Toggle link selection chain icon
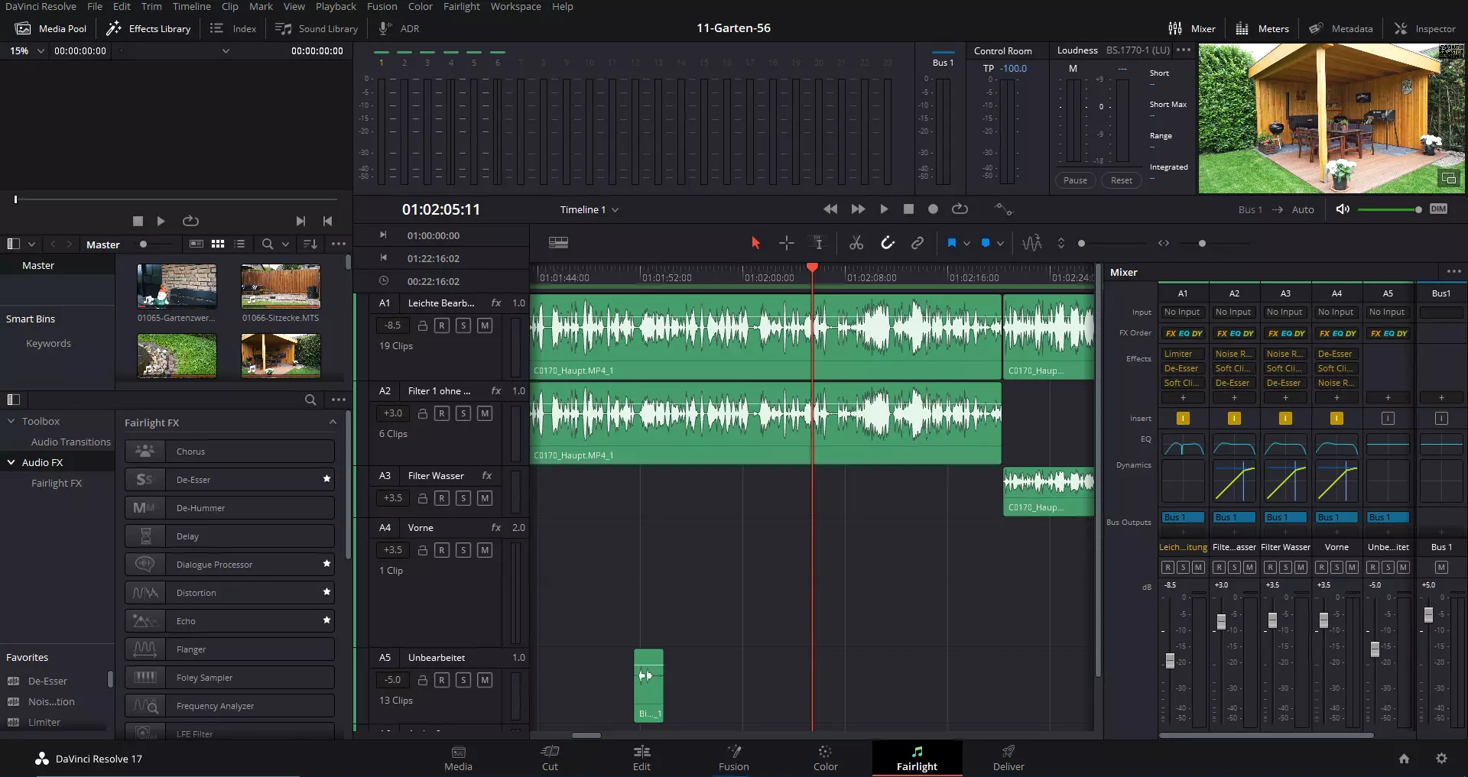 (917, 243)
